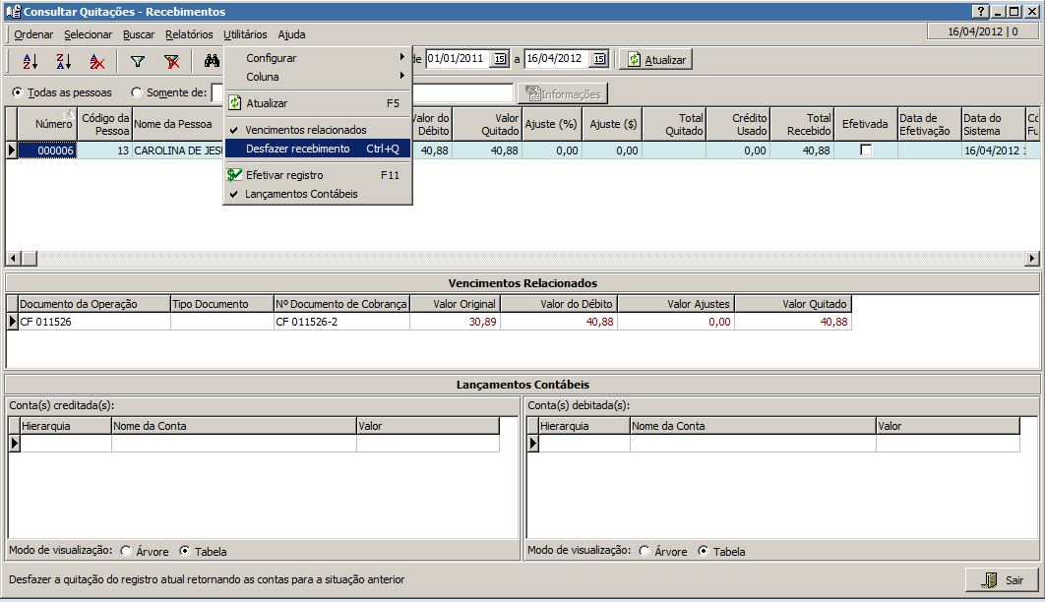The height and width of the screenshot is (602, 1045).
Task: Close the open Utilitários menu from the menu bar
Action: 245,34
